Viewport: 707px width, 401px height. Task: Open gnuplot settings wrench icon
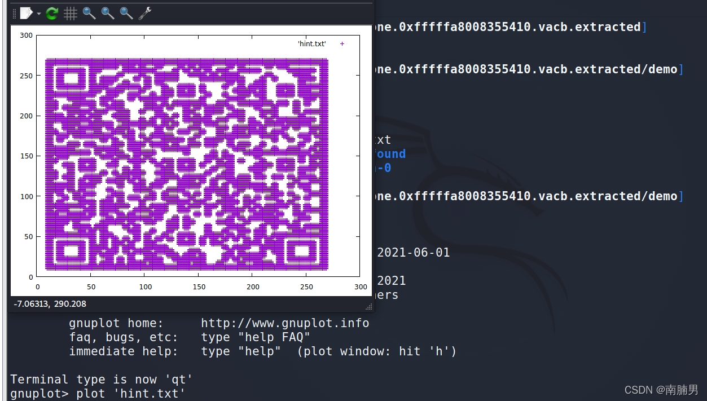point(145,13)
